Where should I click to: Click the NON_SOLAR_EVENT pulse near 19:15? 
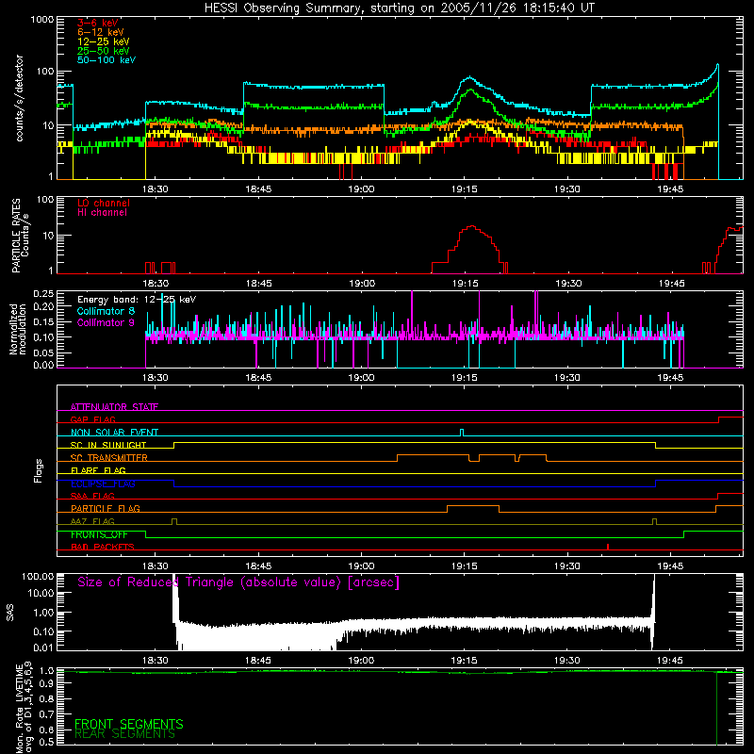click(x=462, y=433)
